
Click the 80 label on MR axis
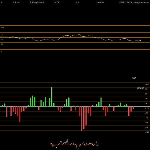(146, 89)
